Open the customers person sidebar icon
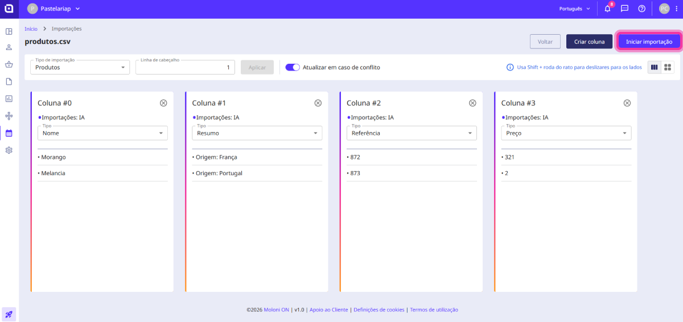683x322 pixels. (x=9, y=48)
